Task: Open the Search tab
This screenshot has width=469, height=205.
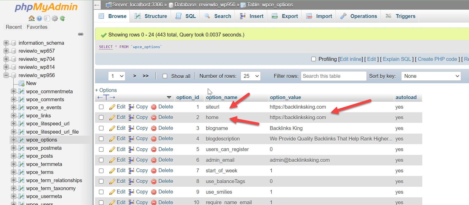Action: click(218, 16)
